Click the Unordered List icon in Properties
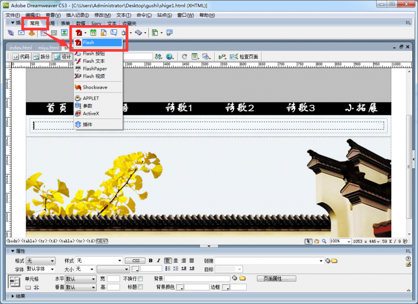 168,268
